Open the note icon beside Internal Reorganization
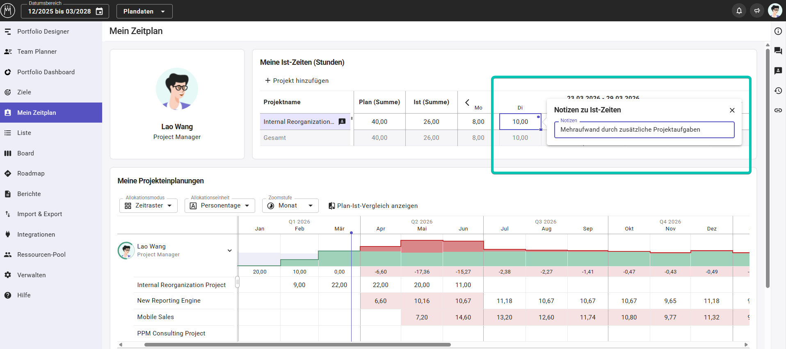This screenshot has height=349, width=786. (x=342, y=122)
